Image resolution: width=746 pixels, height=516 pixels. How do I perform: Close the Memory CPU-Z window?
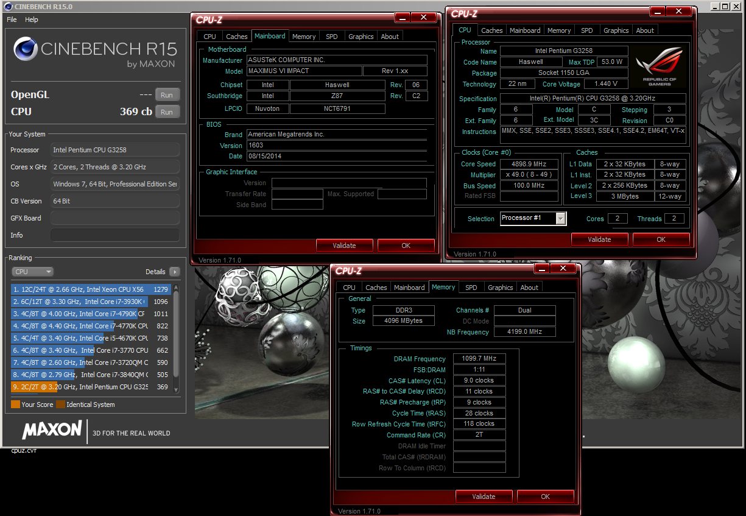click(562, 269)
